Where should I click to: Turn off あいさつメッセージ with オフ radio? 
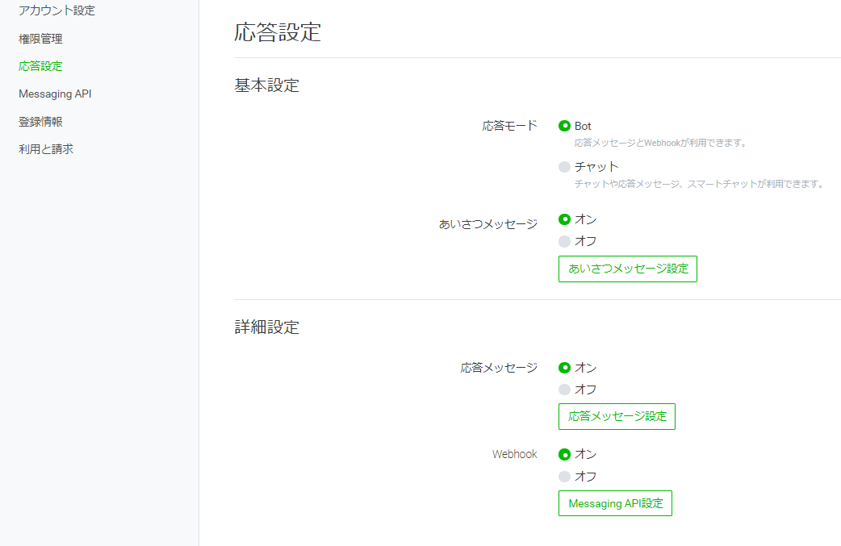coord(564,241)
